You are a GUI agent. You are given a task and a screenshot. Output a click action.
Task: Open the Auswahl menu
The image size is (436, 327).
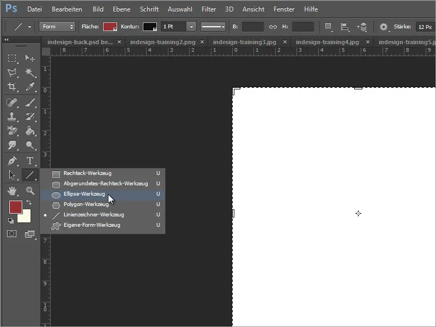[x=180, y=9]
